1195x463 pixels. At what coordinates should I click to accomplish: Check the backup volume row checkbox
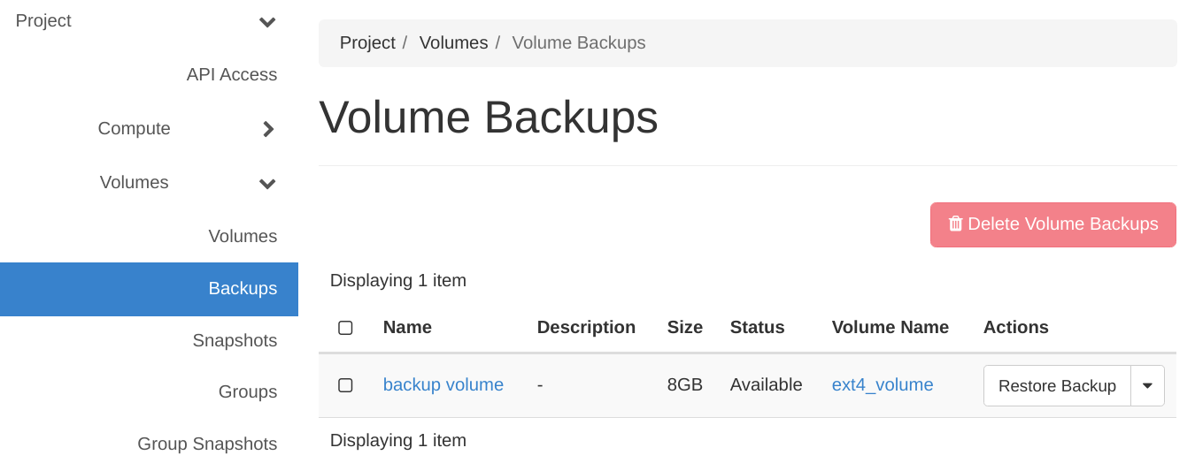(x=345, y=385)
